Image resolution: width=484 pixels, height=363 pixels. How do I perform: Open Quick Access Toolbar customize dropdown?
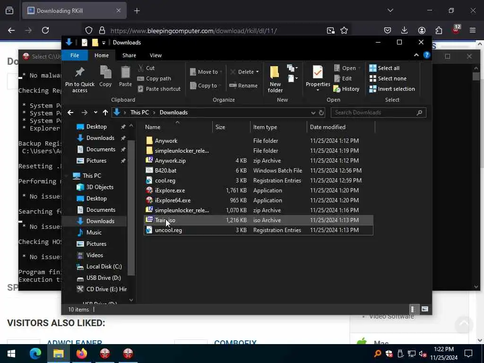point(104,43)
